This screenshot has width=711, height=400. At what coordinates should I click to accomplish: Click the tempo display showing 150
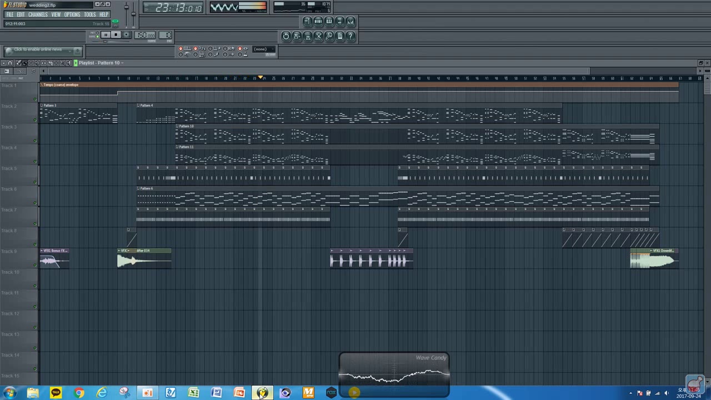click(x=146, y=35)
